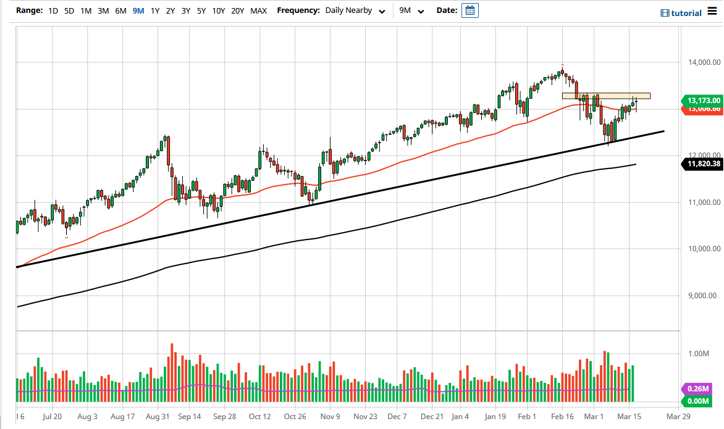The height and width of the screenshot is (429, 724).
Task: Choose the MAX range option
Action: coord(259,10)
